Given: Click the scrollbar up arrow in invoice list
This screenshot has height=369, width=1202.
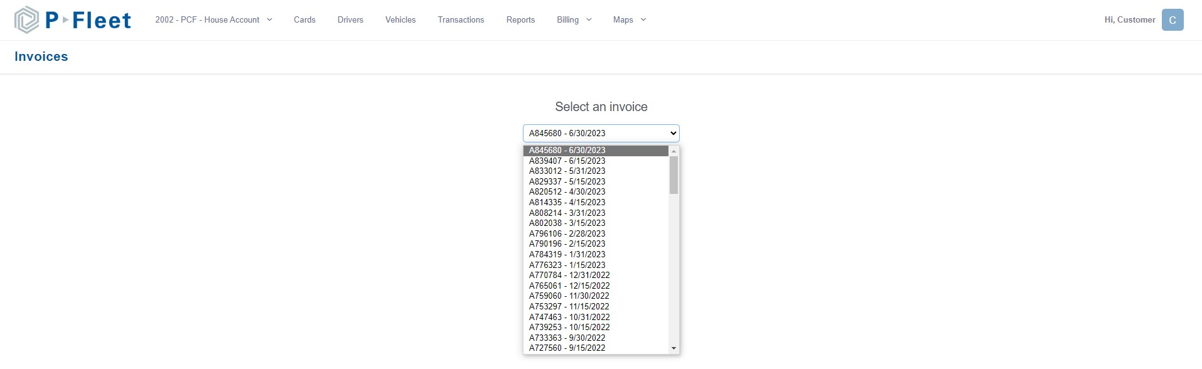Looking at the screenshot, I should 673,151.
